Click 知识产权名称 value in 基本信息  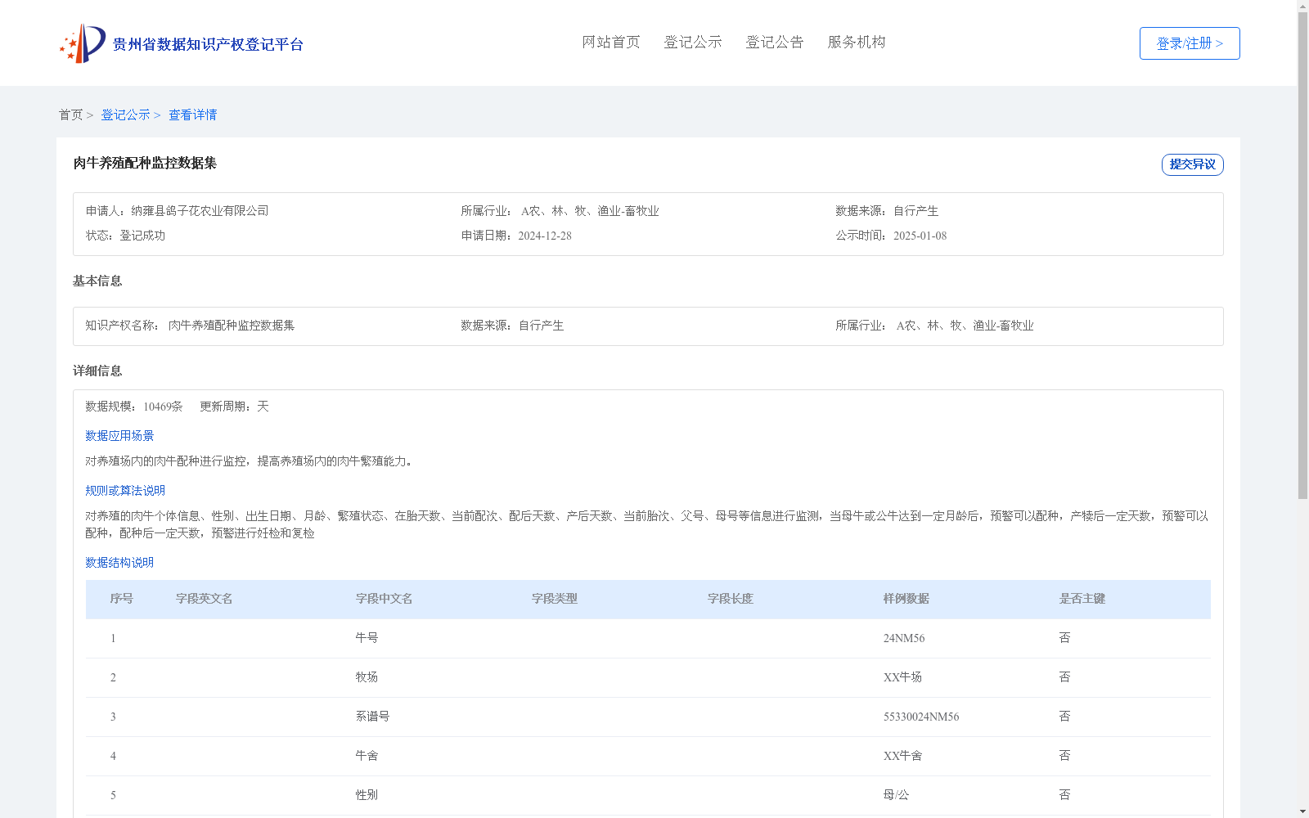point(232,326)
